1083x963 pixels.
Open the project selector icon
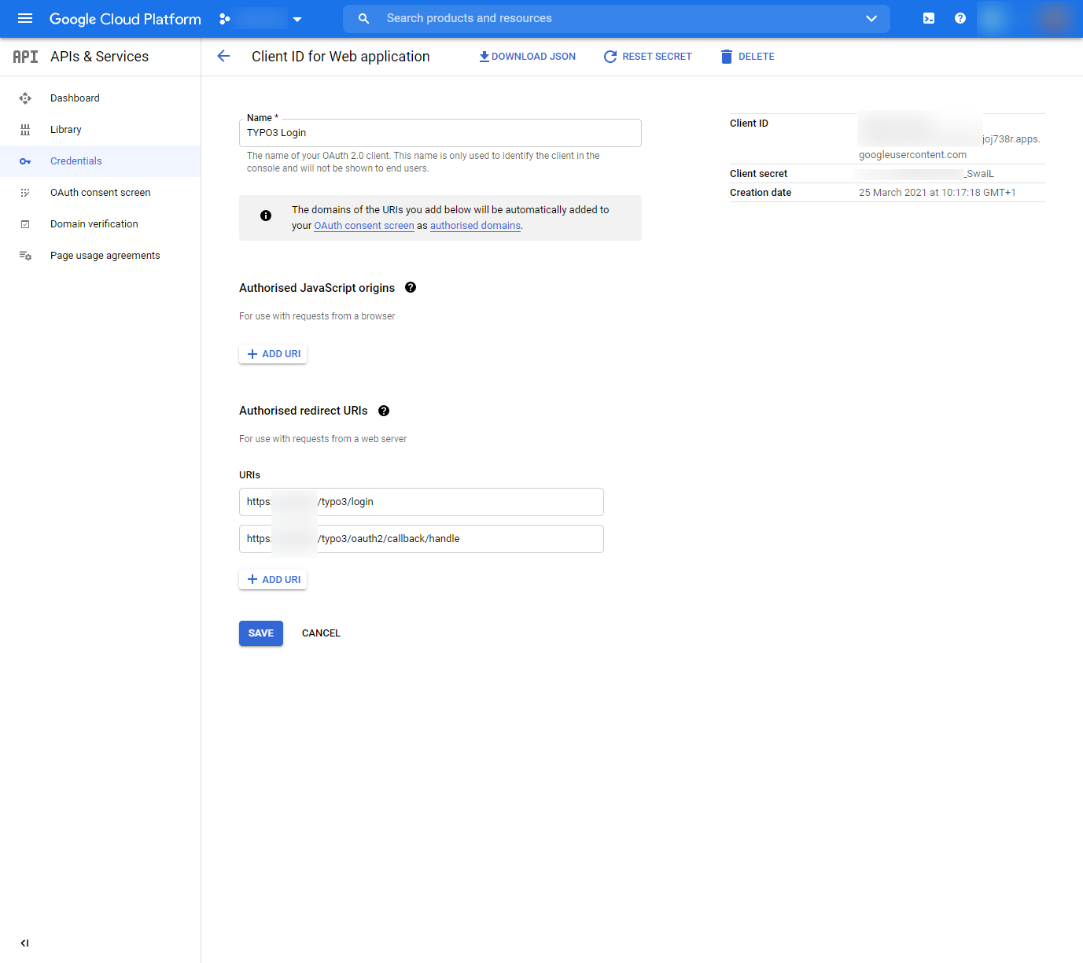coord(225,19)
